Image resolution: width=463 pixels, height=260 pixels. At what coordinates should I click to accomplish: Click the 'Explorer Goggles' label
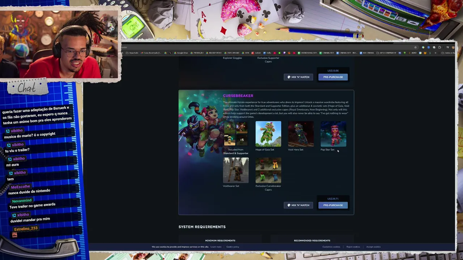[232, 58]
